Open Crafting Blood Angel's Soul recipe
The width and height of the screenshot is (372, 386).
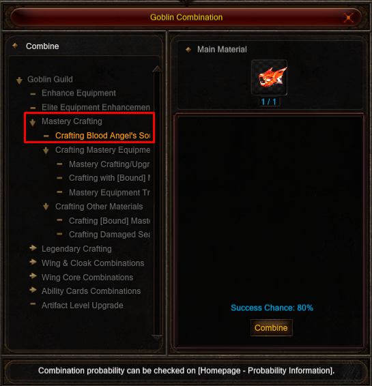[102, 136]
